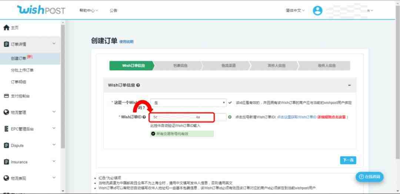Click the EPC管理后台 icon
This screenshot has width=400, height=194.
6,129
